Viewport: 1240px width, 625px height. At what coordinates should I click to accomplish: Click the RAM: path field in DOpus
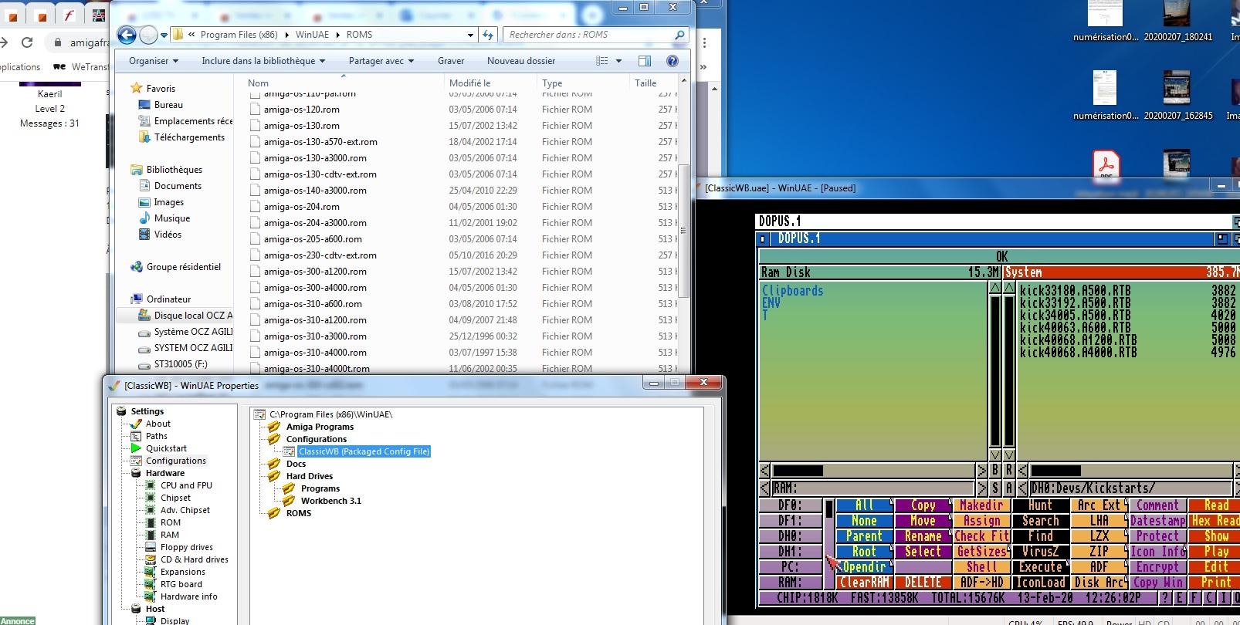pyautogui.click(x=874, y=488)
